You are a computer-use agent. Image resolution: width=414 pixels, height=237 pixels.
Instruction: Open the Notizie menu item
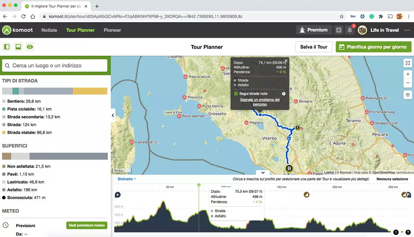point(49,30)
